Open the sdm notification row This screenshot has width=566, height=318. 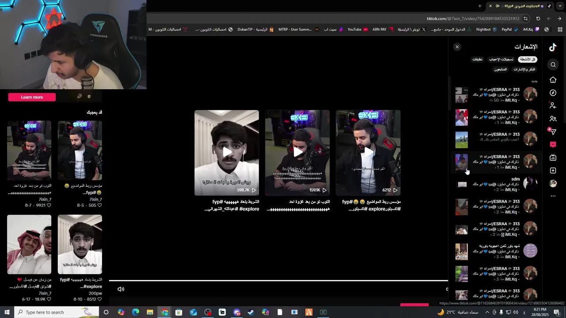coord(496,184)
